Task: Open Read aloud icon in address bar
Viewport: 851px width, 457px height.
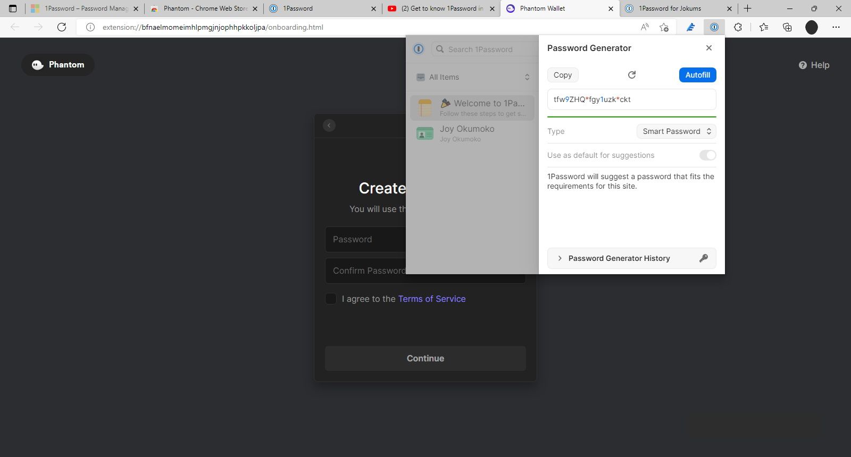Action: 645,27
